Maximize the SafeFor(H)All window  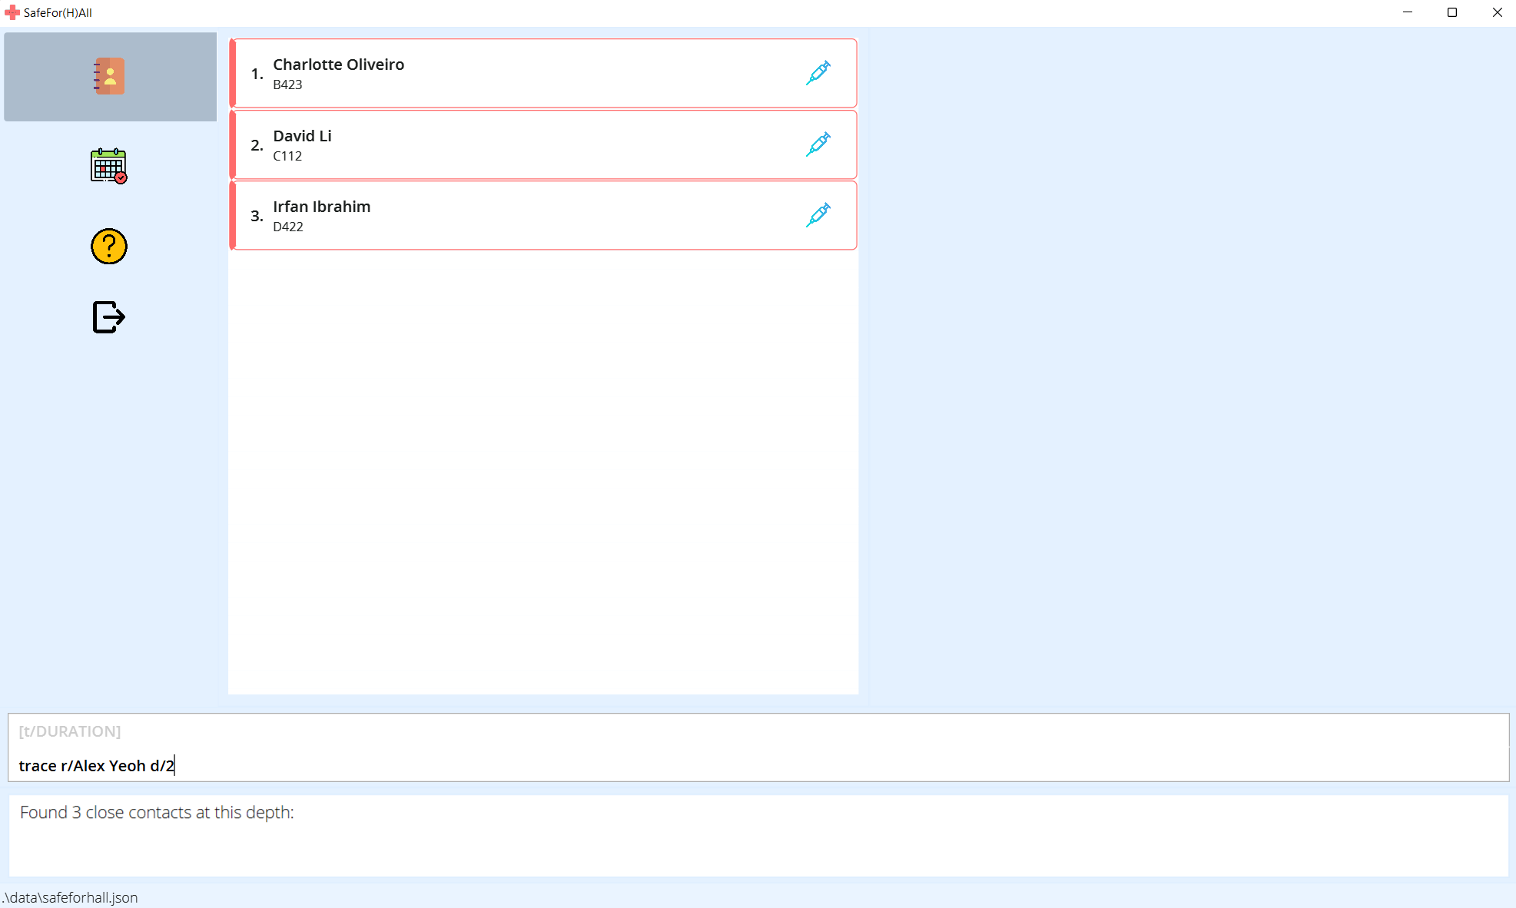tap(1452, 12)
